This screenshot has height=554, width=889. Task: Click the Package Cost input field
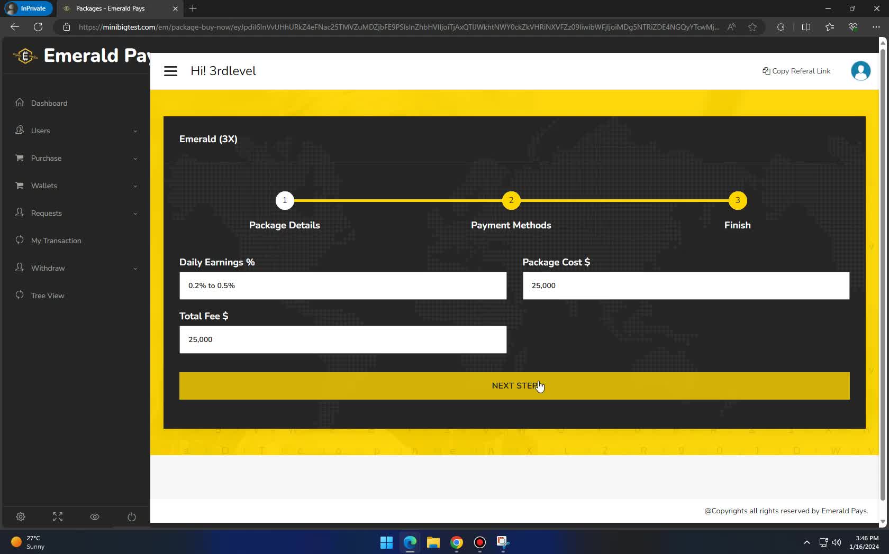(686, 285)
